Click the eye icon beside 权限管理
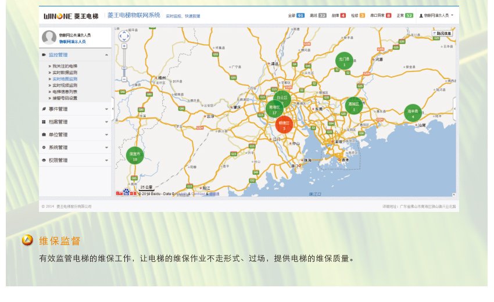 pyautogui.click(x=44, y=160)
